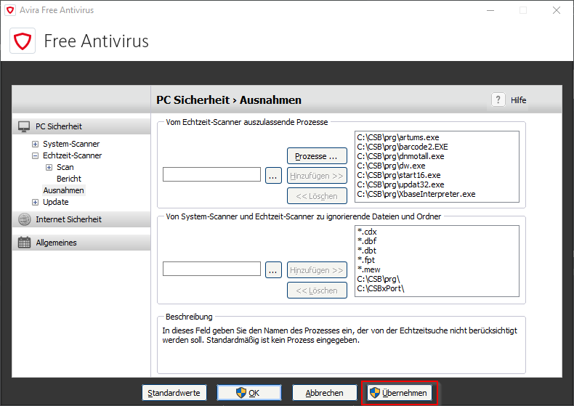Focus the process name input field
Image resolution: width=574 pixels, height=406 pixels.
(x=211, y=174)
